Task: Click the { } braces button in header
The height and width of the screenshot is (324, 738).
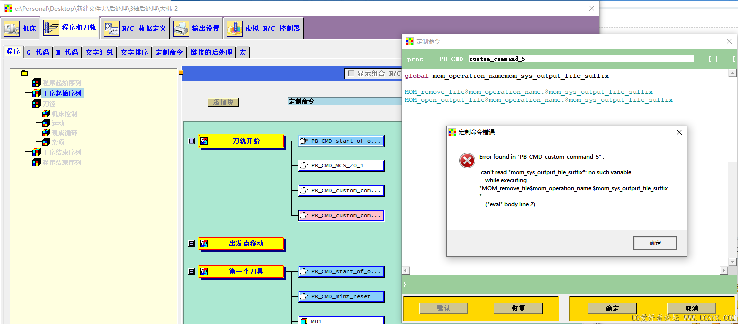Action: coord(713,59)
